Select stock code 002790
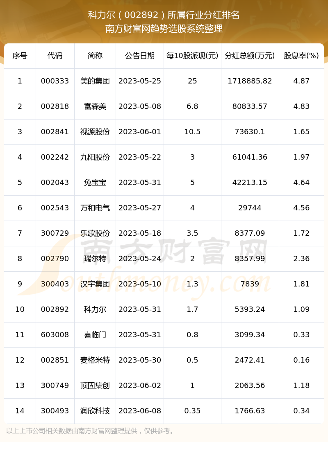The width and height of the screenshot is (328, 451). (55, 259)
